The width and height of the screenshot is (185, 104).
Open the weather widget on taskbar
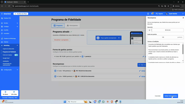point(8,102)
